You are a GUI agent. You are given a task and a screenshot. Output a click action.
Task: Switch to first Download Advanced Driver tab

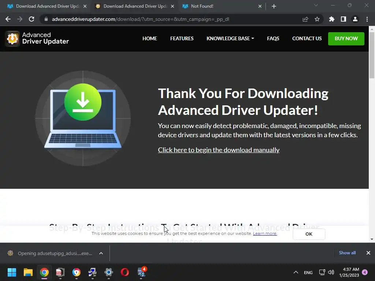(48, 6)
